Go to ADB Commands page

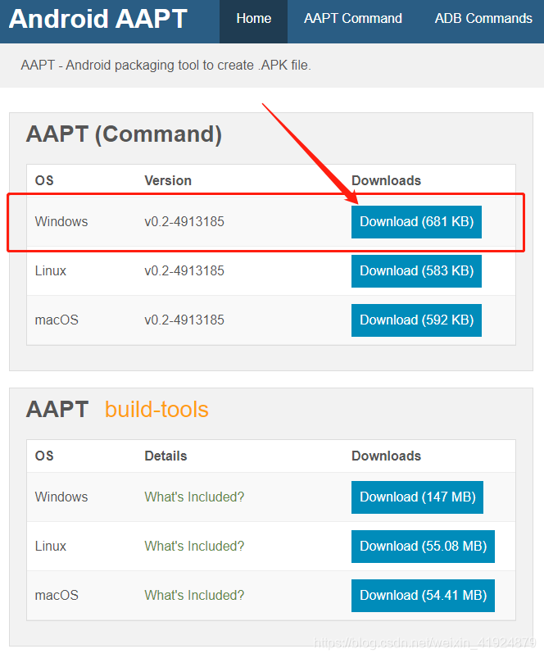point(483,19)
